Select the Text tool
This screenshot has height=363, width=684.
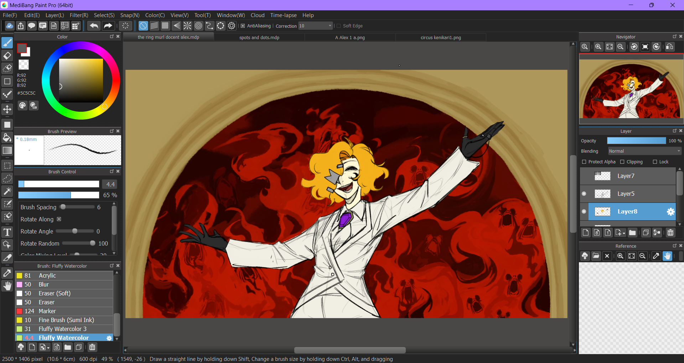click(7, 232)
